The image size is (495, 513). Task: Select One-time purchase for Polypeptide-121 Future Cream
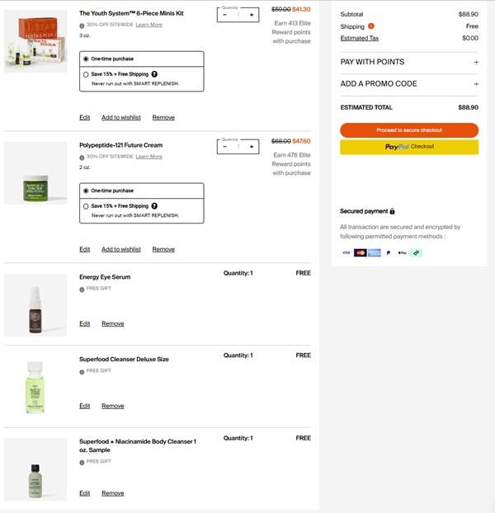coord(86,191)
